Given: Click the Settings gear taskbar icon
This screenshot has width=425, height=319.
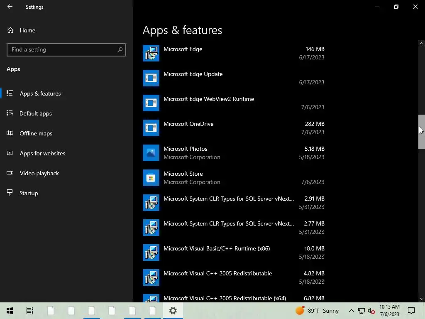Looking at the screenshot, I should (x=173, y=311).
